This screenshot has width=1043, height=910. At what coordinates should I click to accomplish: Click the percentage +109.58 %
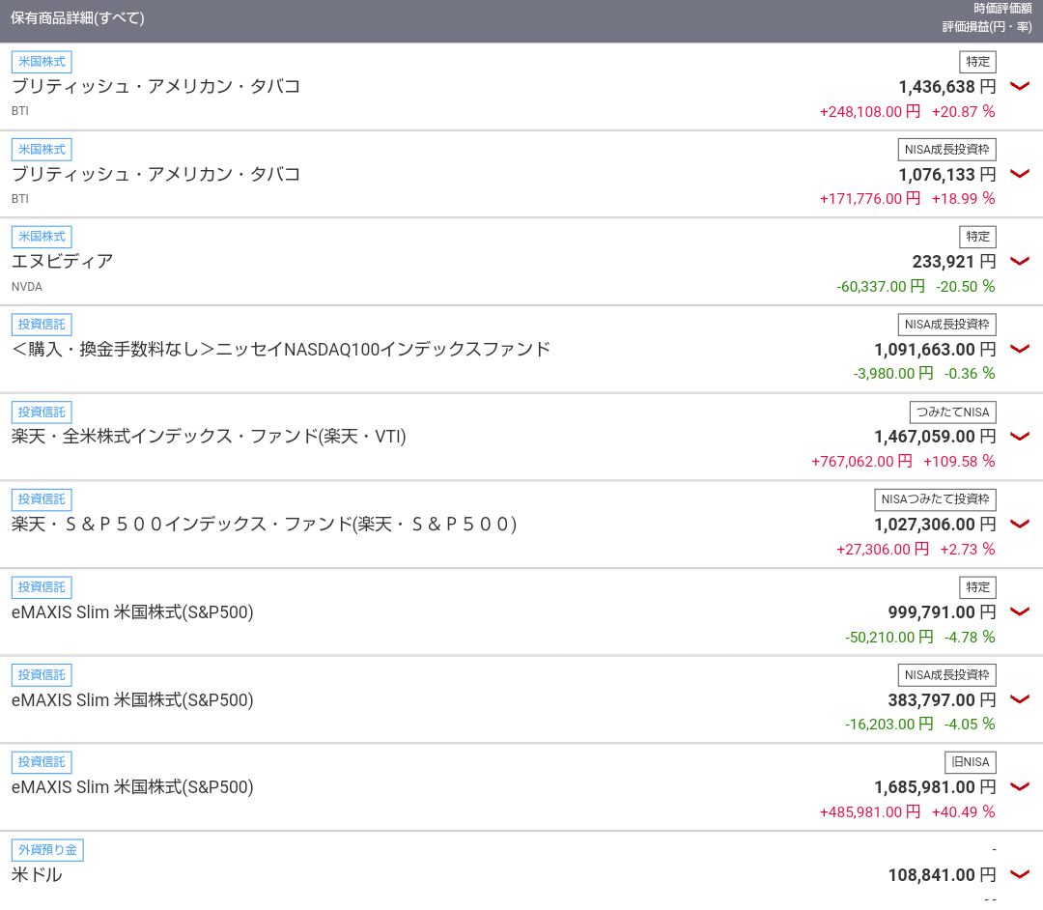tap(959, 462)
